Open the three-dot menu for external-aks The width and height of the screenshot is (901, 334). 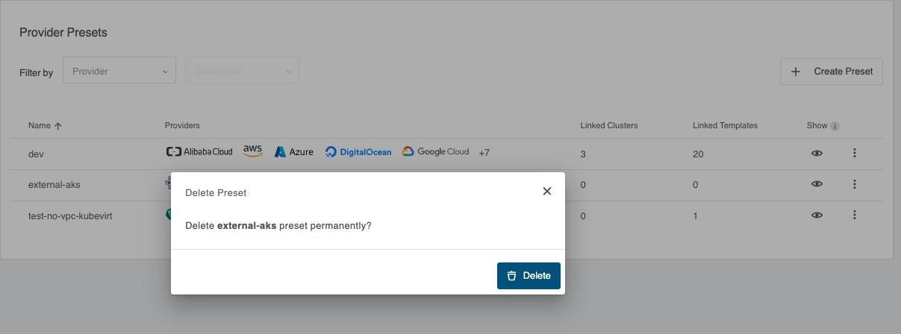coord(855,183)
